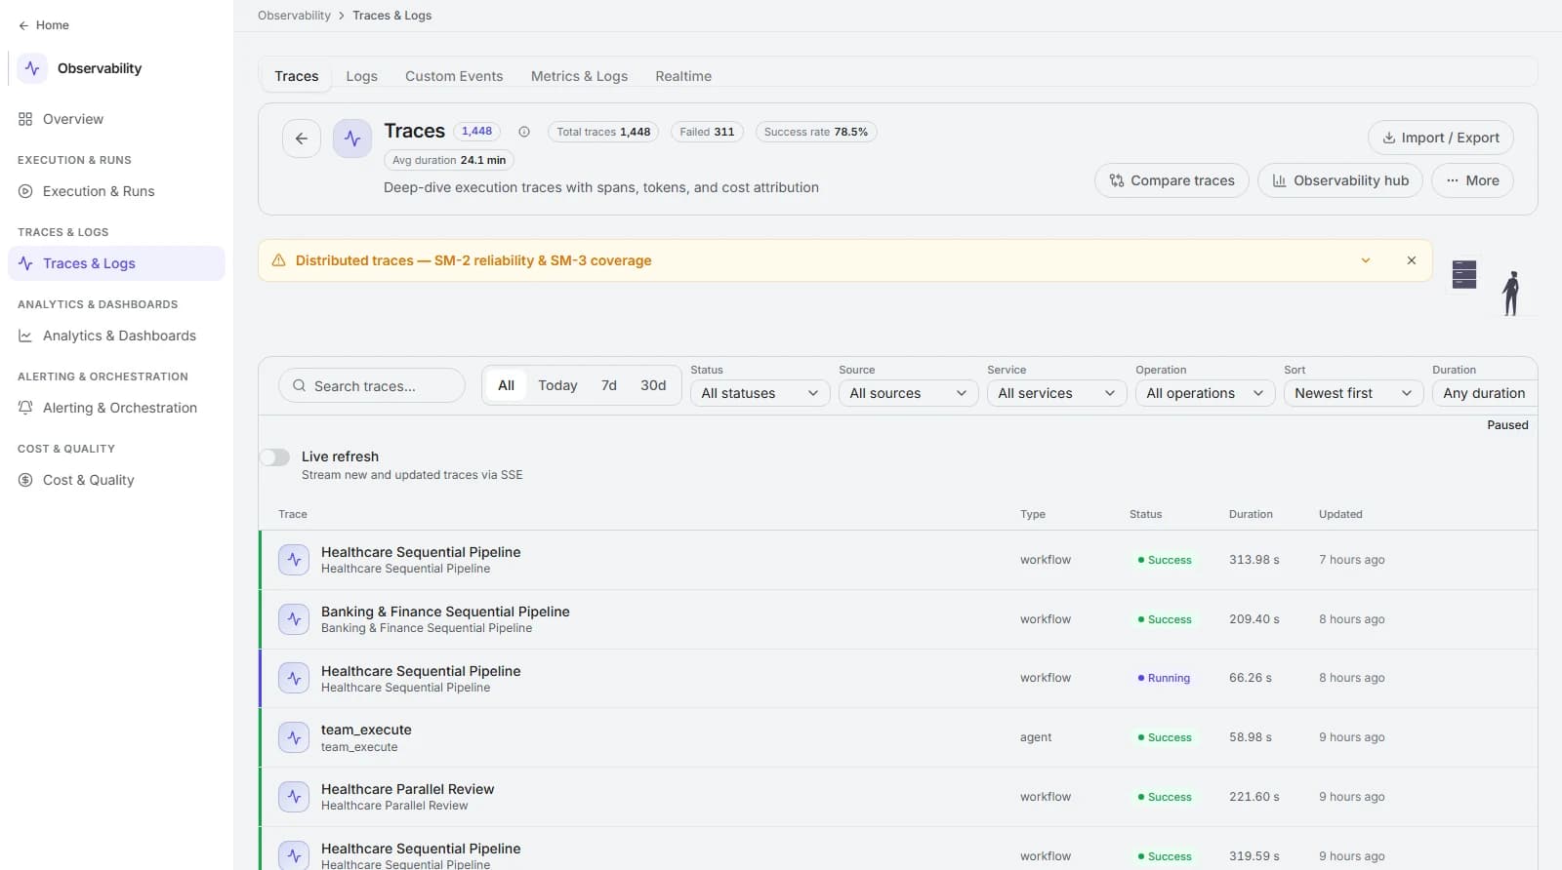Open the All operations dropdown

tap(1205, 393)
